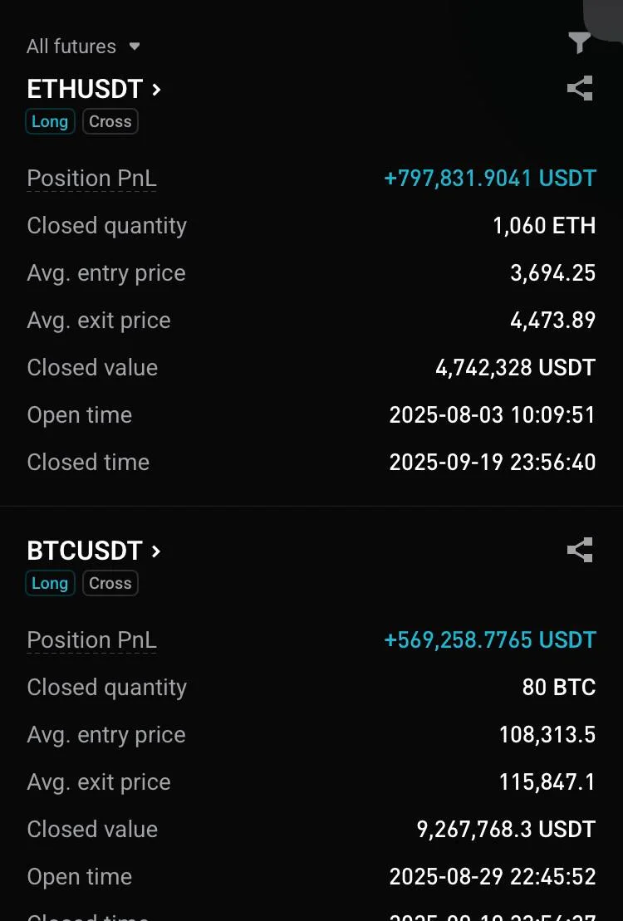The image size is (623, 921).
Task: Tap the ETHUSDT pair title
Action: [85, 89]
